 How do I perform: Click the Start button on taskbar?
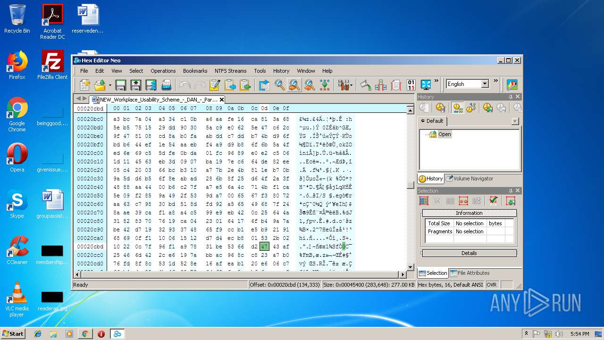tap(13, 334)
